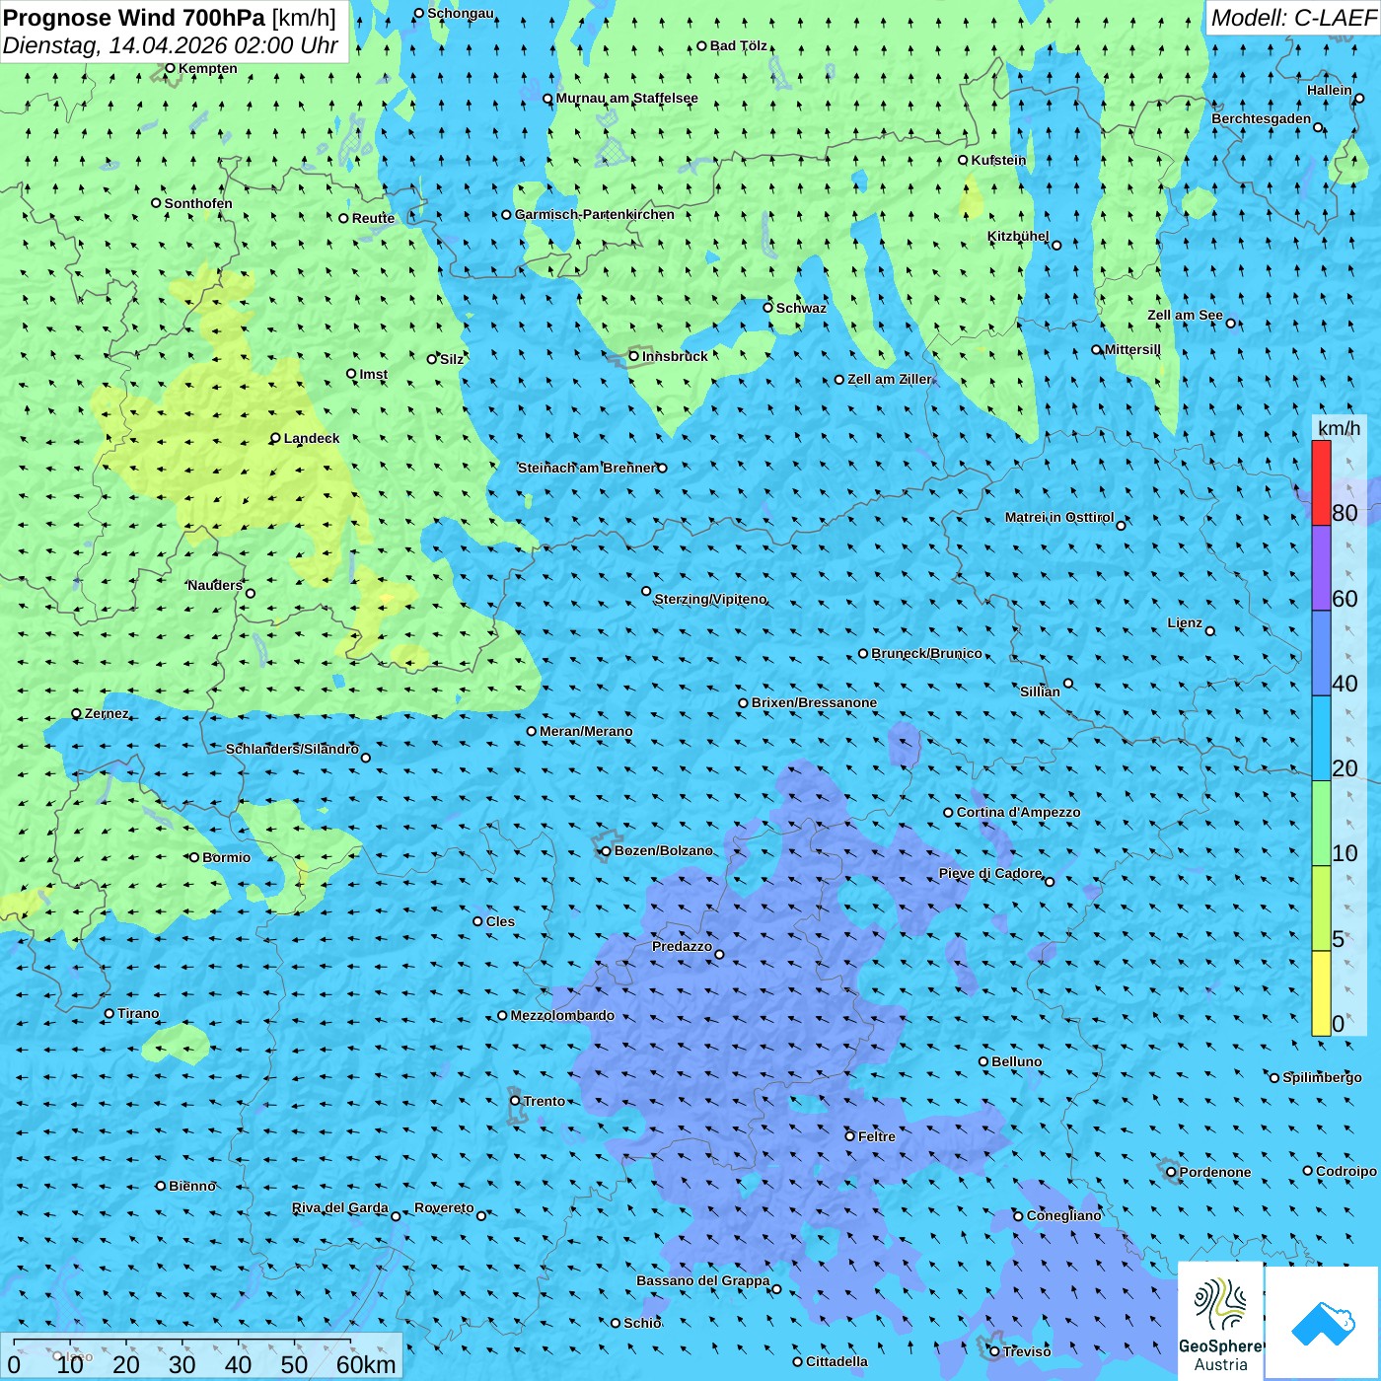Click the Schlanders/Silandro label
The width and height of the screenshot is (1381, 1381).
pos(292,749)
